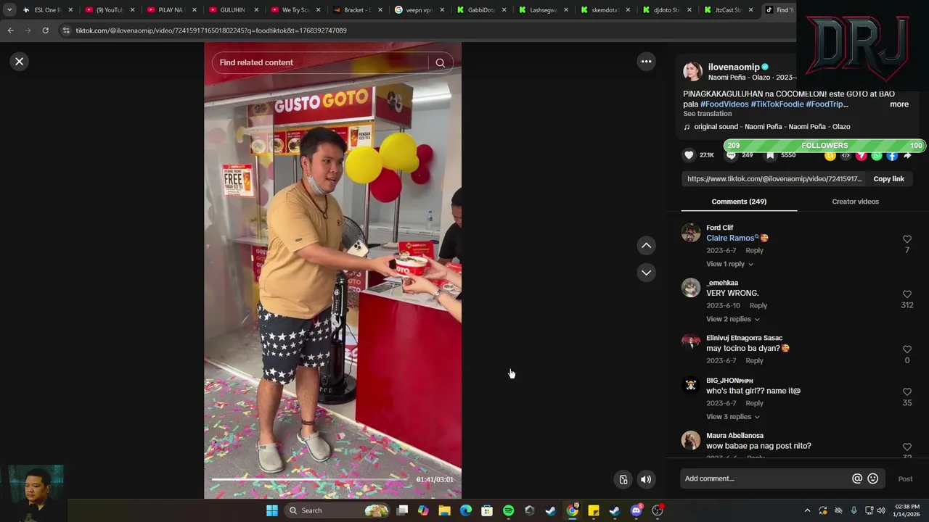Viewport: 929px width, 522px height.
Task: Open File Explorer from taskbar
Action: pyautogui.click(x=444, y=510)
